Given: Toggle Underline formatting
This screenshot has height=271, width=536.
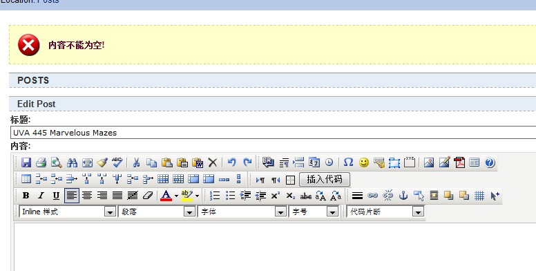Looking at the screenshot, I should [56, 196].
